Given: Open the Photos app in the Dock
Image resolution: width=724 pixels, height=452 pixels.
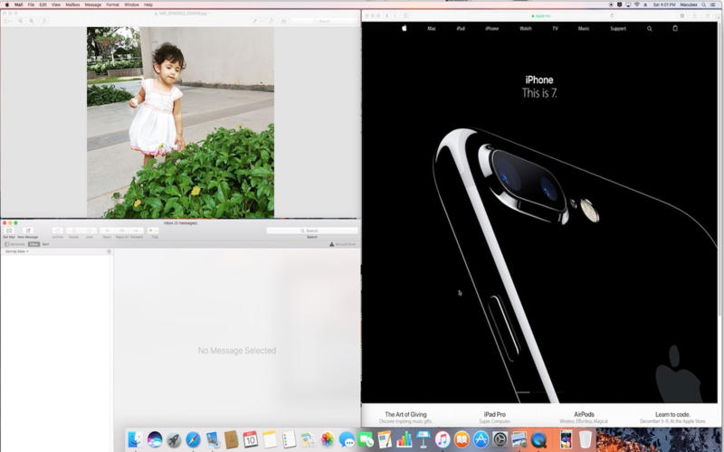Looking at the screenshot, I should 328,439.
